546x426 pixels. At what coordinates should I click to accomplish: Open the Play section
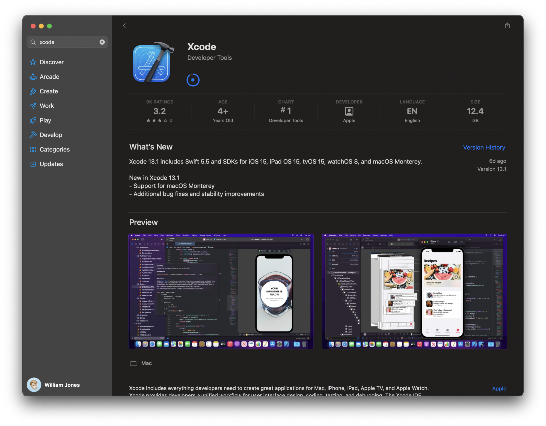(x=45, y=120)
